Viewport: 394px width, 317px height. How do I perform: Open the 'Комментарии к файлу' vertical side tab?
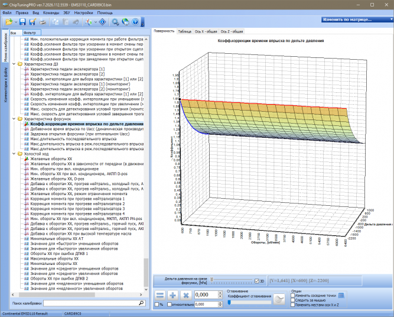click(5, 85)
